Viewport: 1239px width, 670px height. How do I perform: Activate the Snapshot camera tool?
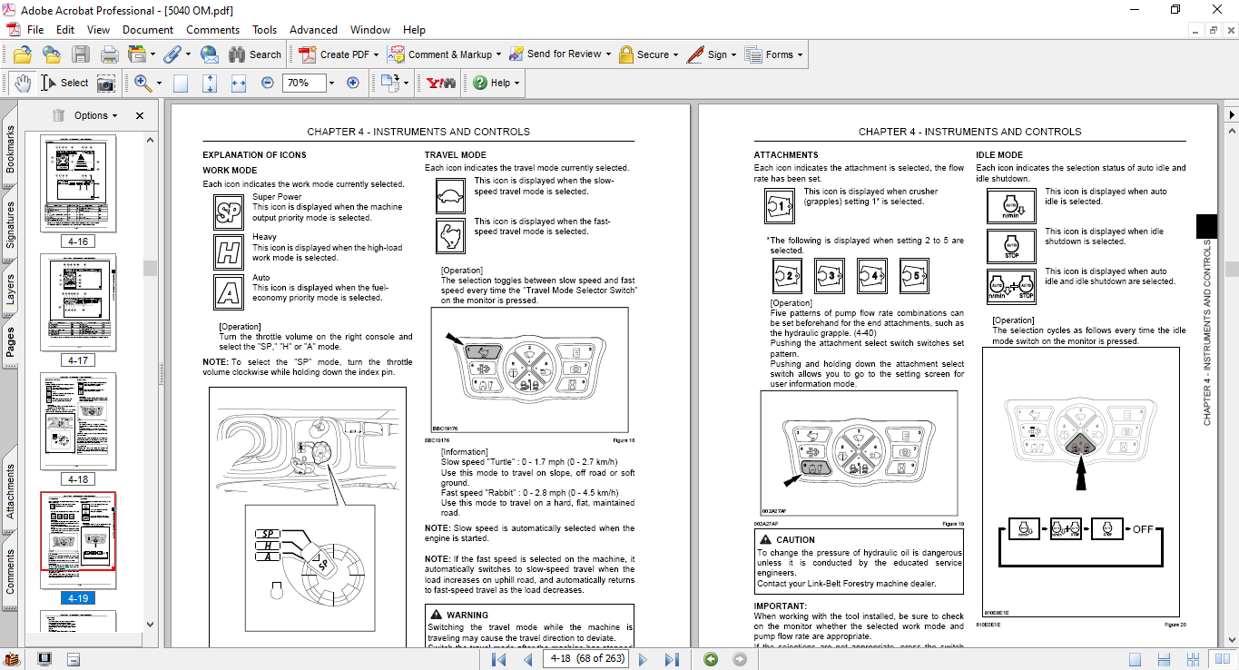(x=106, y=83)
